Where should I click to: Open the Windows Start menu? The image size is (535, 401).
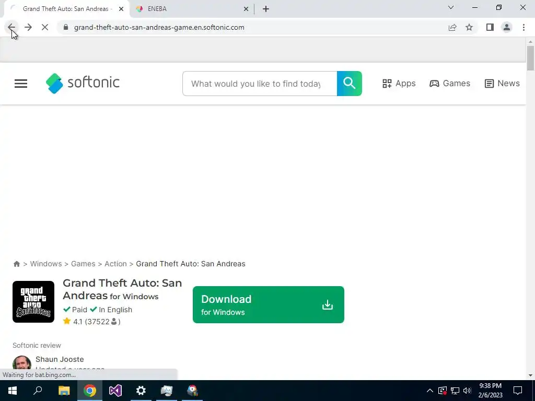coord(13,391)
